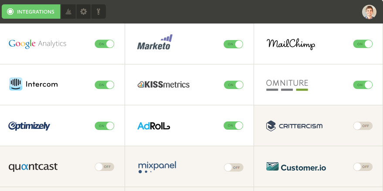Turn on the quantcast switch
This screenshot has width=383, height=191.
(x=105, y=167)
